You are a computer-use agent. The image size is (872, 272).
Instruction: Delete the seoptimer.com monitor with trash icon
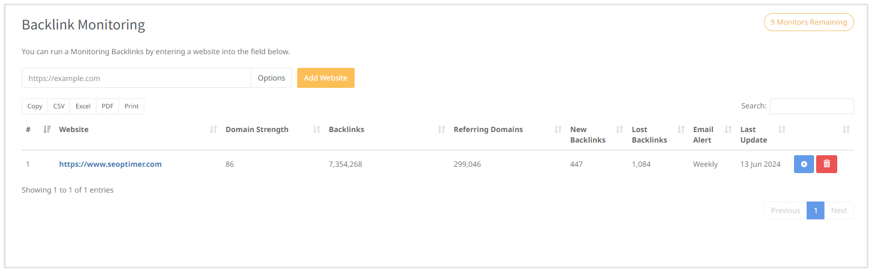click(826, 164)
